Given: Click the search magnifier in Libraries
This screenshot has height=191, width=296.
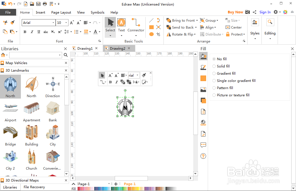Looking at the screenshot, I should 66,55.
